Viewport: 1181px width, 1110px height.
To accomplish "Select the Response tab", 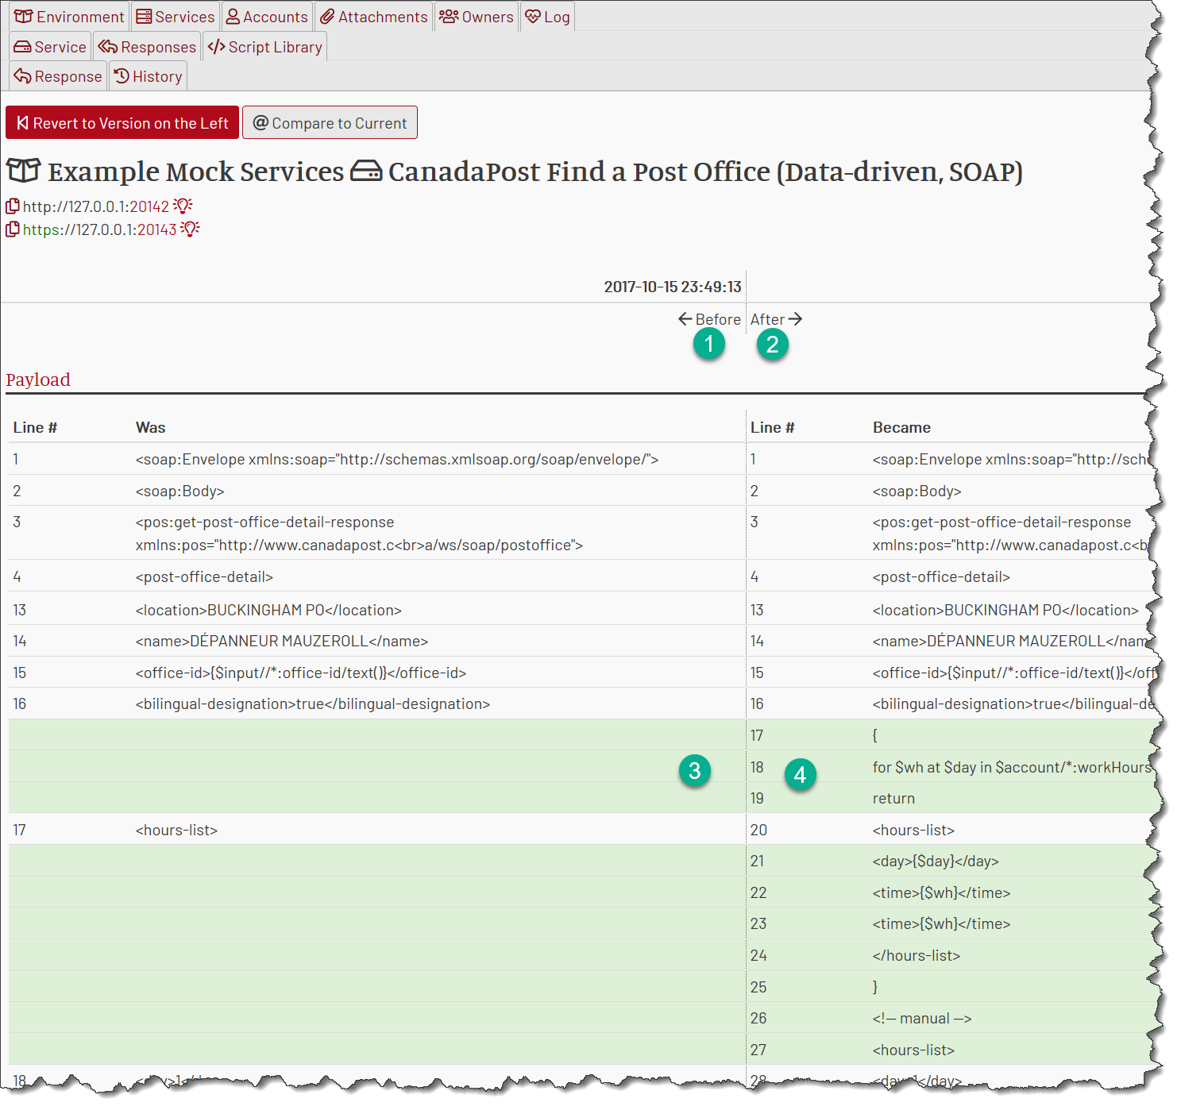I will click(58, 76).
